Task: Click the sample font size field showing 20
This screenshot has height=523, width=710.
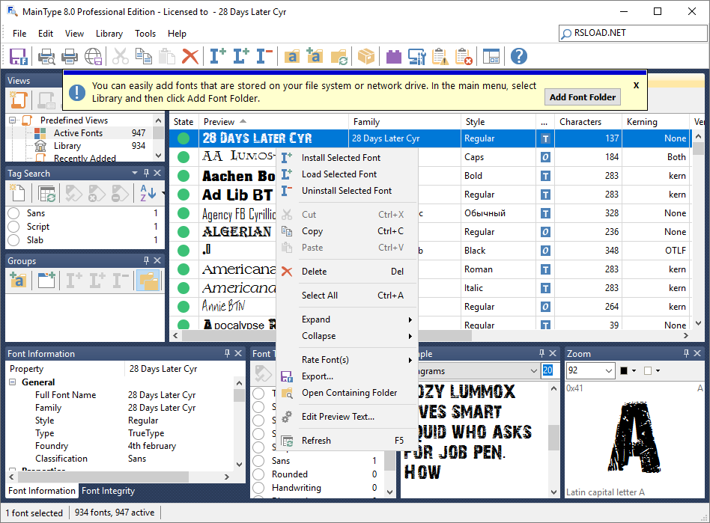Action: tap(548, 370)
